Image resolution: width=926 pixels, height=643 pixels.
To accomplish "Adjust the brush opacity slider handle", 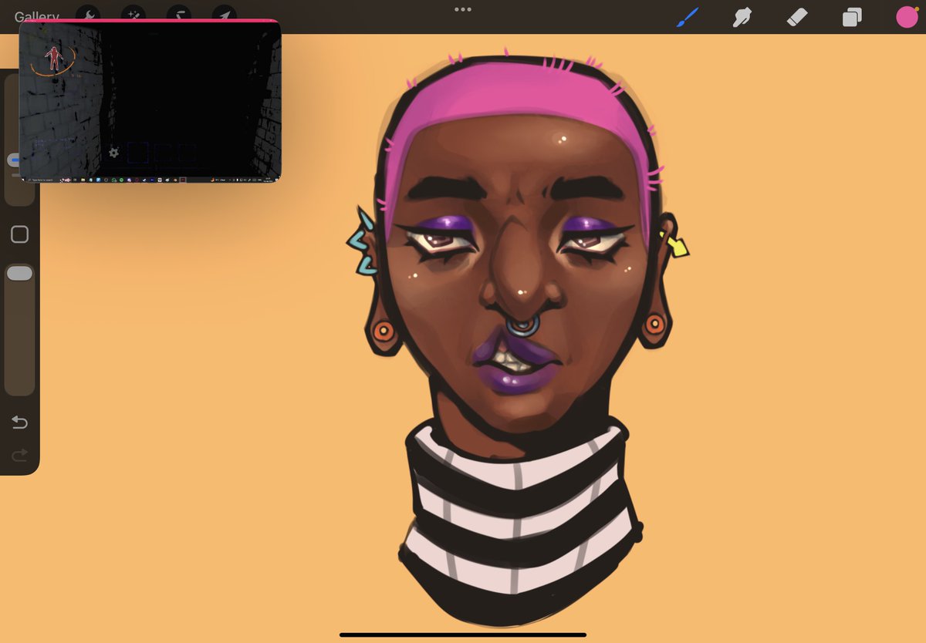I will [x=19, y=273].
